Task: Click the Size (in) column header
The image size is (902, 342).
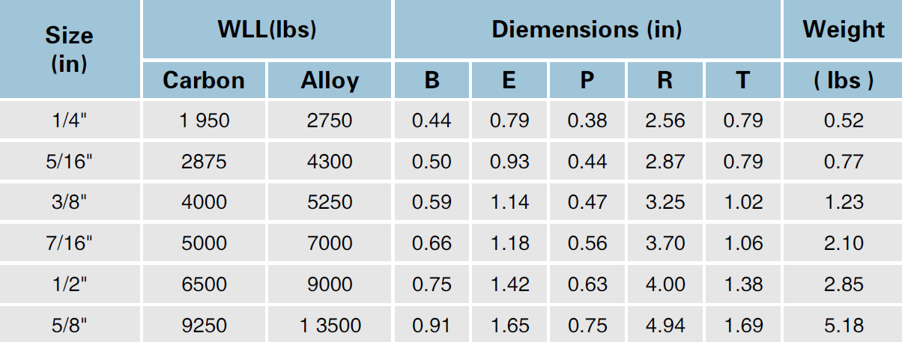Action: coord(70,49)
